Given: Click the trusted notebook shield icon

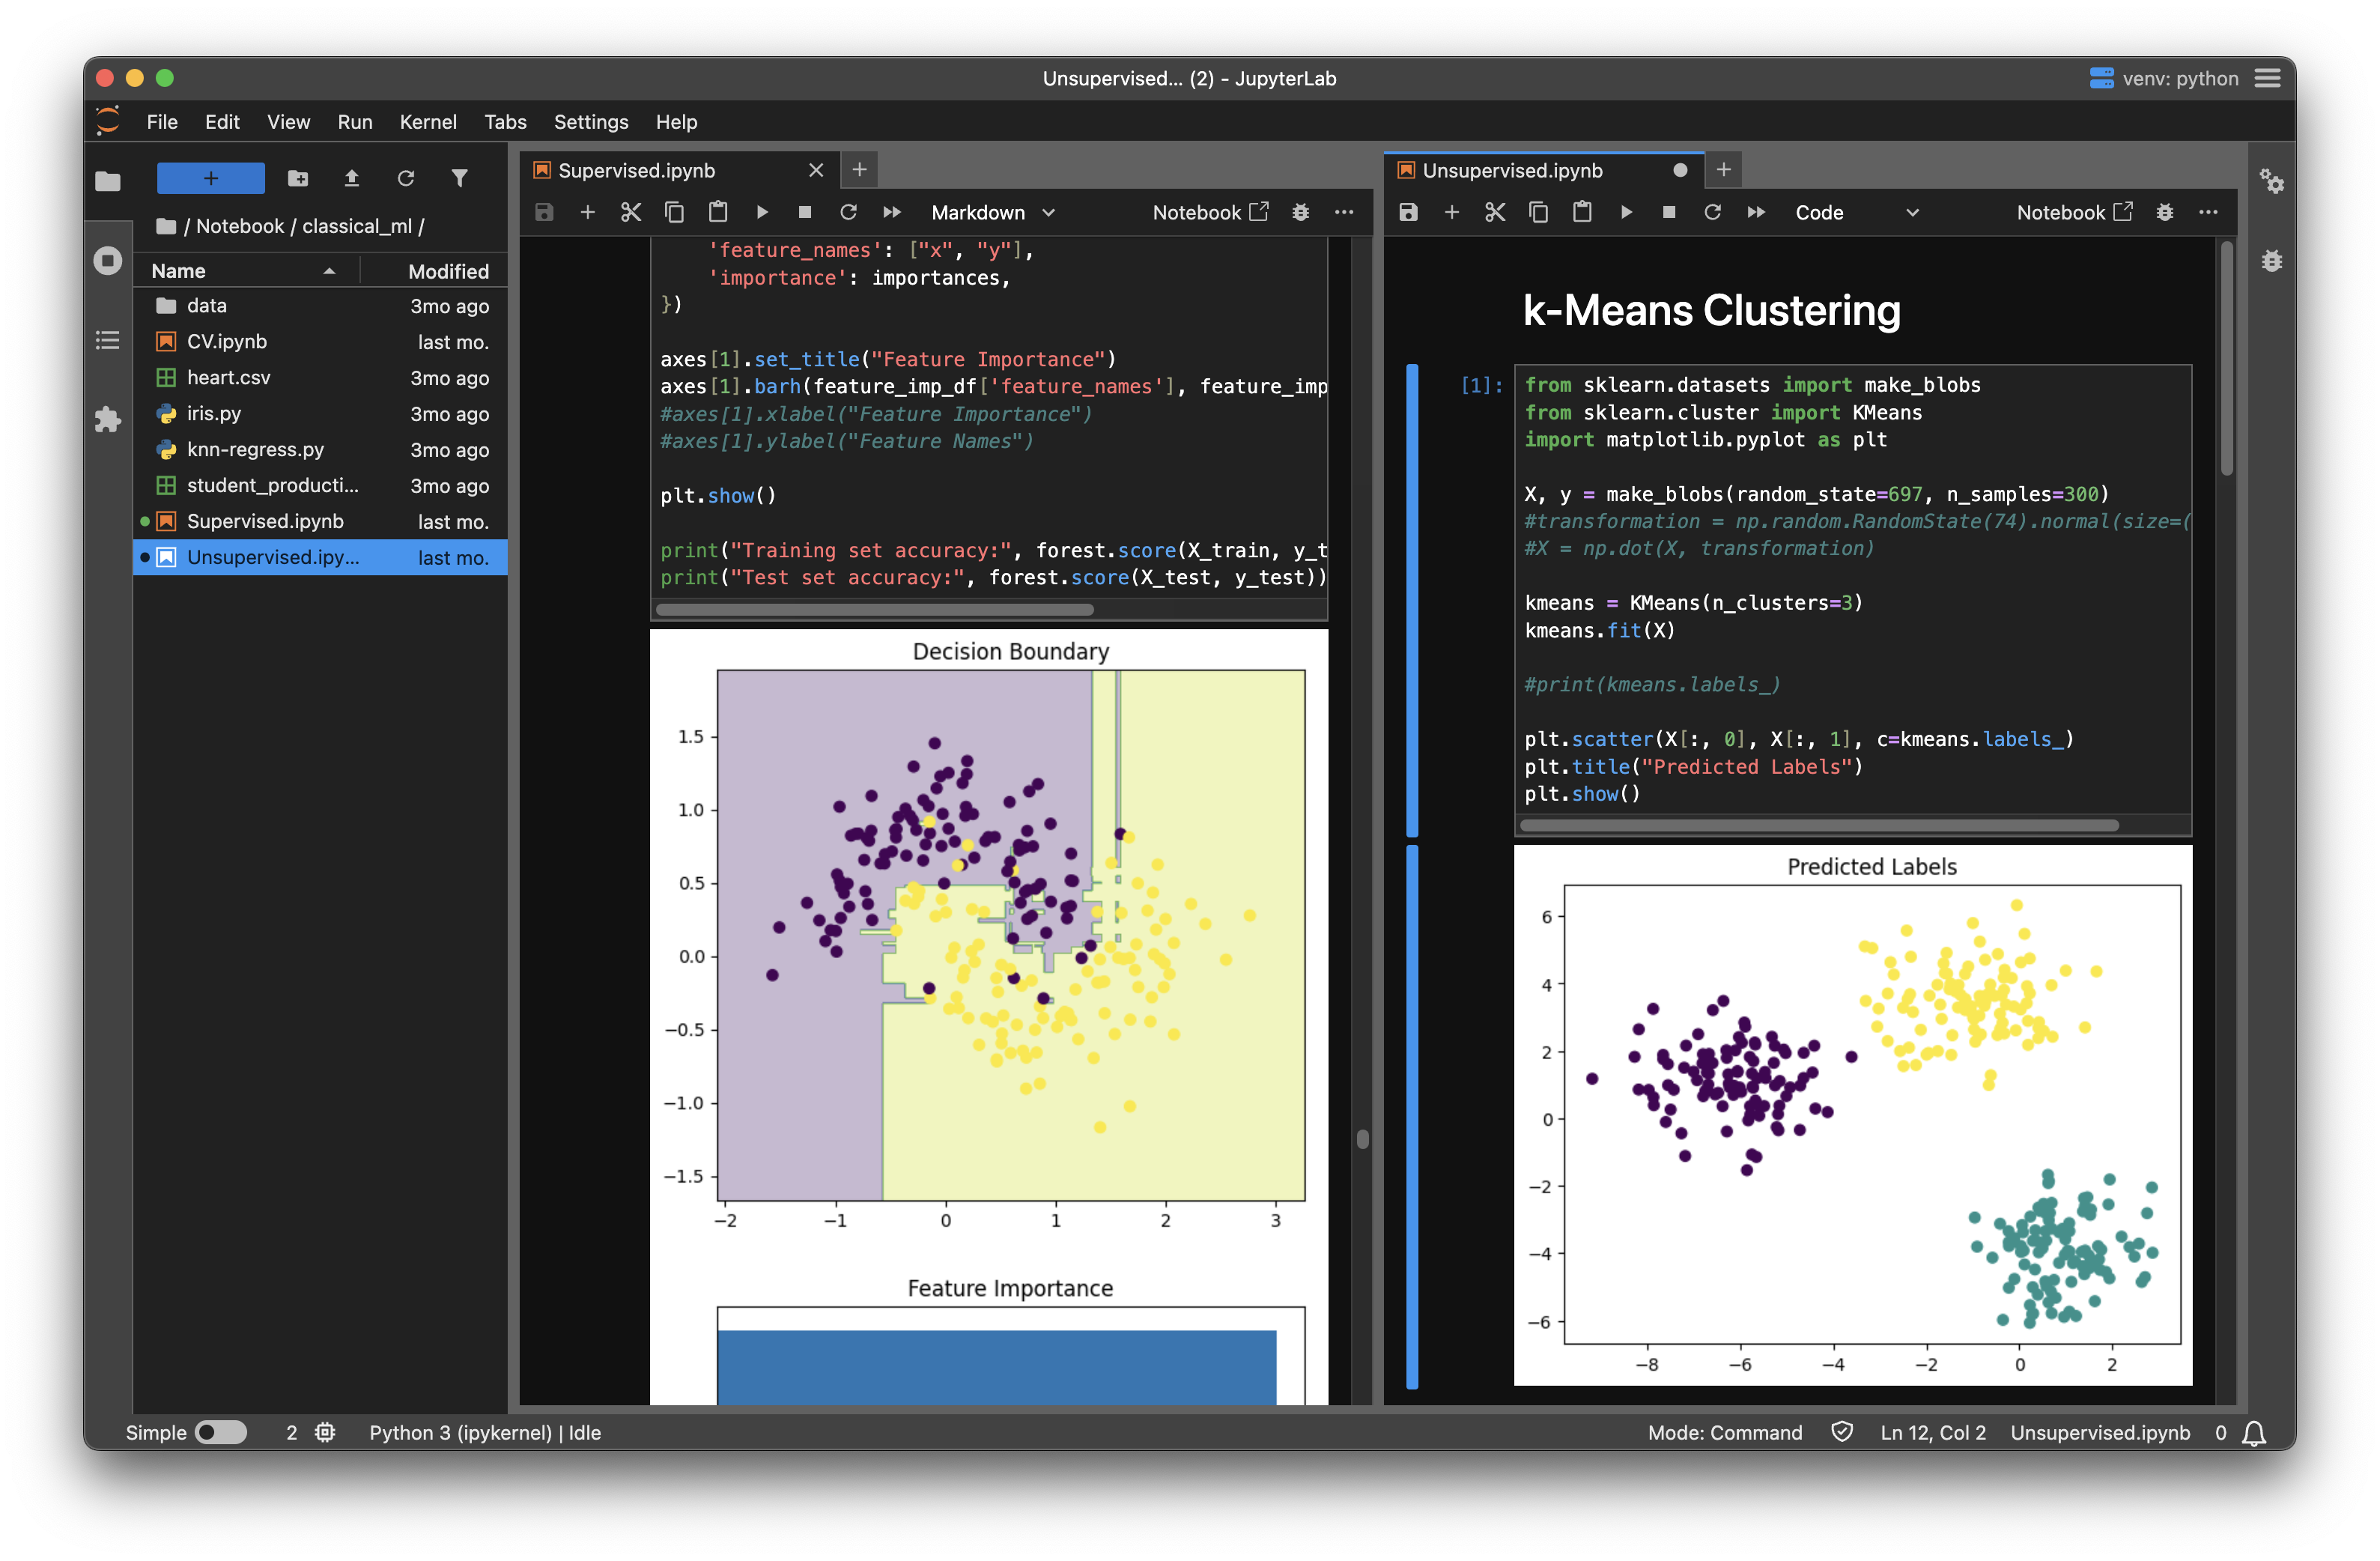Looking at the screenshot, I should [x=1841, y=1432].
